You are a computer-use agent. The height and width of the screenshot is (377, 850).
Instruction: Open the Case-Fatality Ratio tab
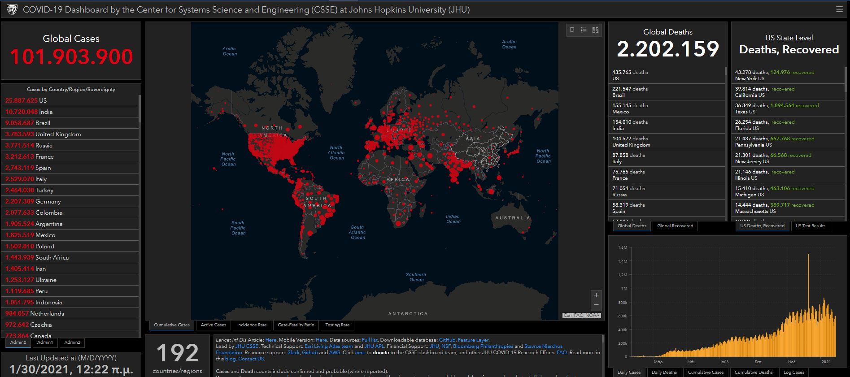point(296,325)
